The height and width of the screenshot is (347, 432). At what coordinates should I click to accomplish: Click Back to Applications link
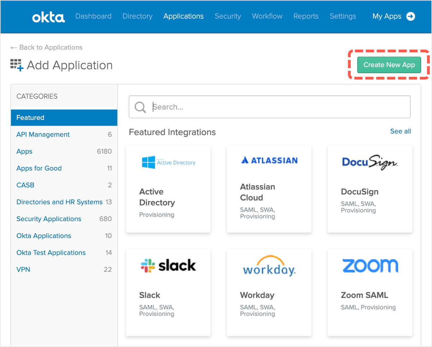click(x=46, y=47)
